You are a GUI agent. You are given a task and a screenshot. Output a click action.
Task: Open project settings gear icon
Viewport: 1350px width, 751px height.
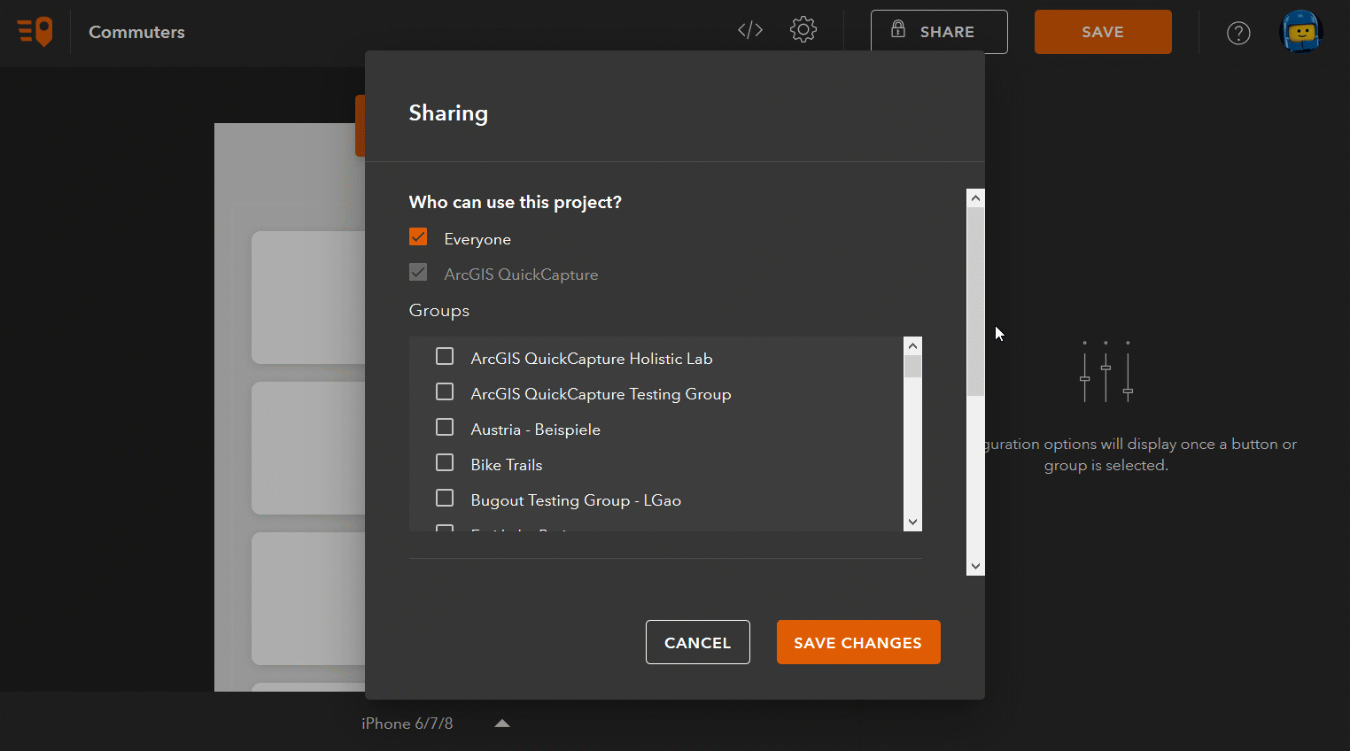click(803, 29)
